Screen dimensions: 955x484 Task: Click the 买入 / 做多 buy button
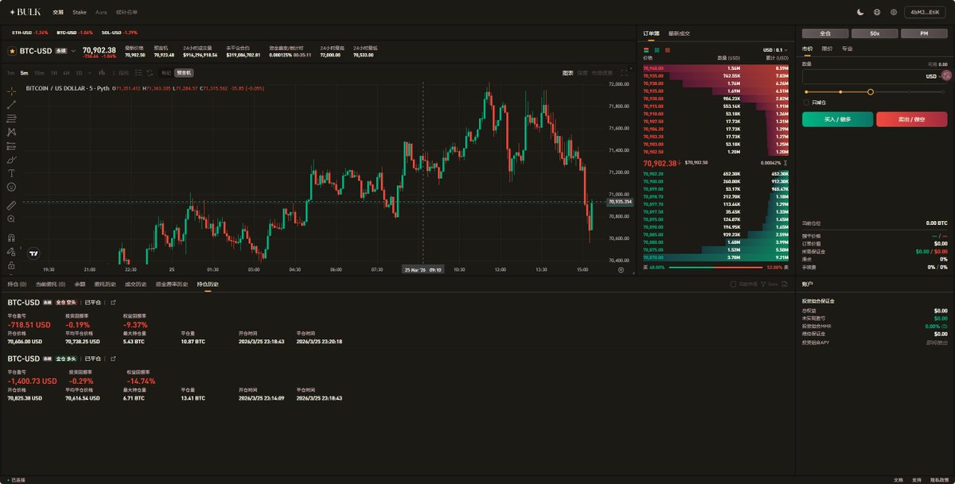click(x=837, y=119)
